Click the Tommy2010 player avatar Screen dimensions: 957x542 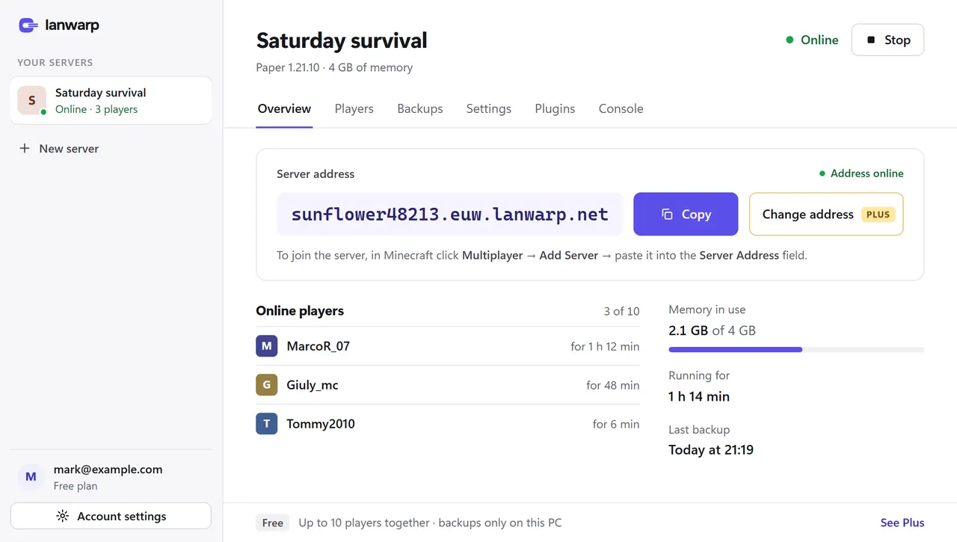(x=267, y=424)
